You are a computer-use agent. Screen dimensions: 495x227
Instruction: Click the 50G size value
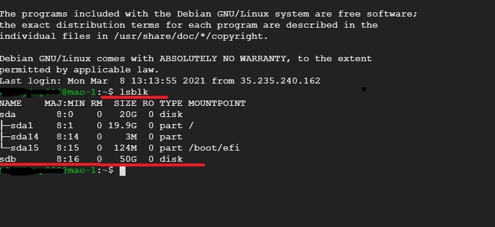(128, 159)
